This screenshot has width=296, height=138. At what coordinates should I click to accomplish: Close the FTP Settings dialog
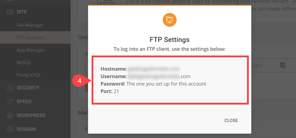pyautogui.click(x=231, y=121)
